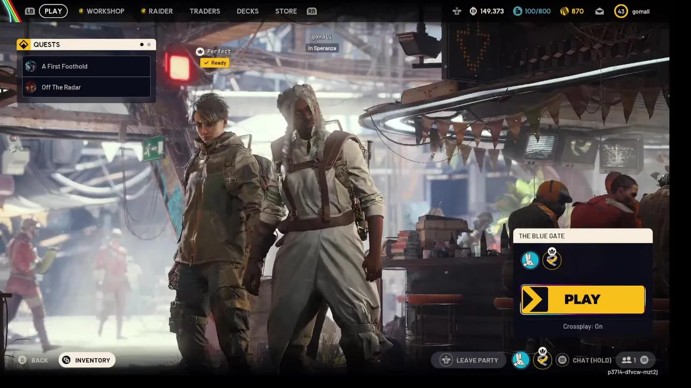Viewport: 691px width, 388px height.
Task: Click the blue rabbit avatar in bottom bar
Action: (520, 360)
